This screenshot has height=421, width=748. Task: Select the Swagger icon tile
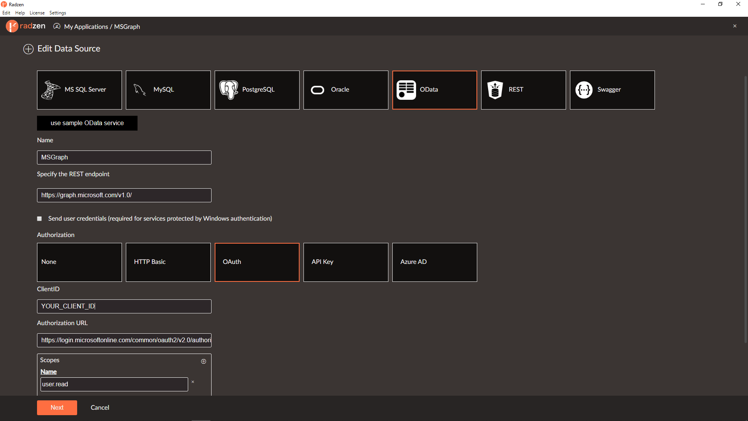pyautogui.click(x=612, y=90)
